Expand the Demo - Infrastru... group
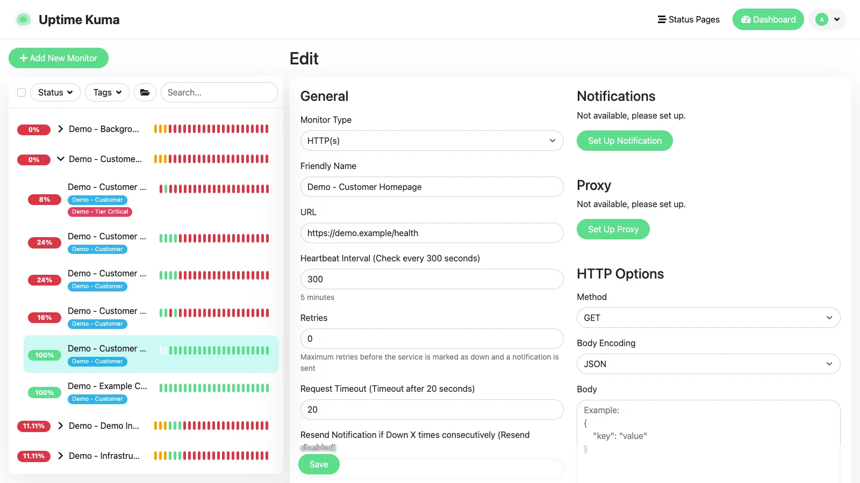 (61, 456)
